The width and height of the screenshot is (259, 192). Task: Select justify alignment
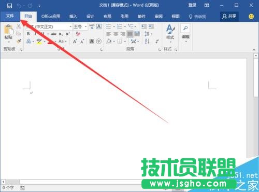(x=130, y=34)
